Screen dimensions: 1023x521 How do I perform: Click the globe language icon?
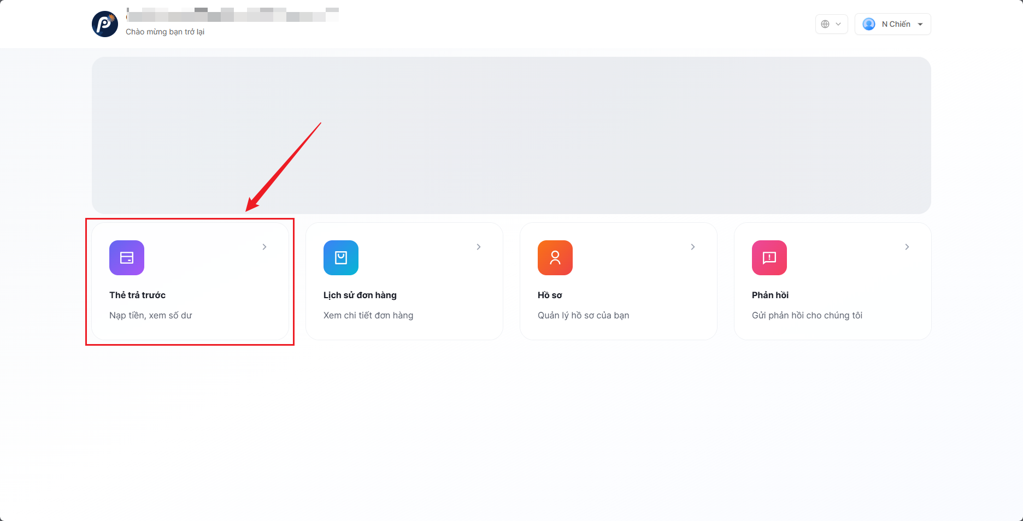click(825, 24)
